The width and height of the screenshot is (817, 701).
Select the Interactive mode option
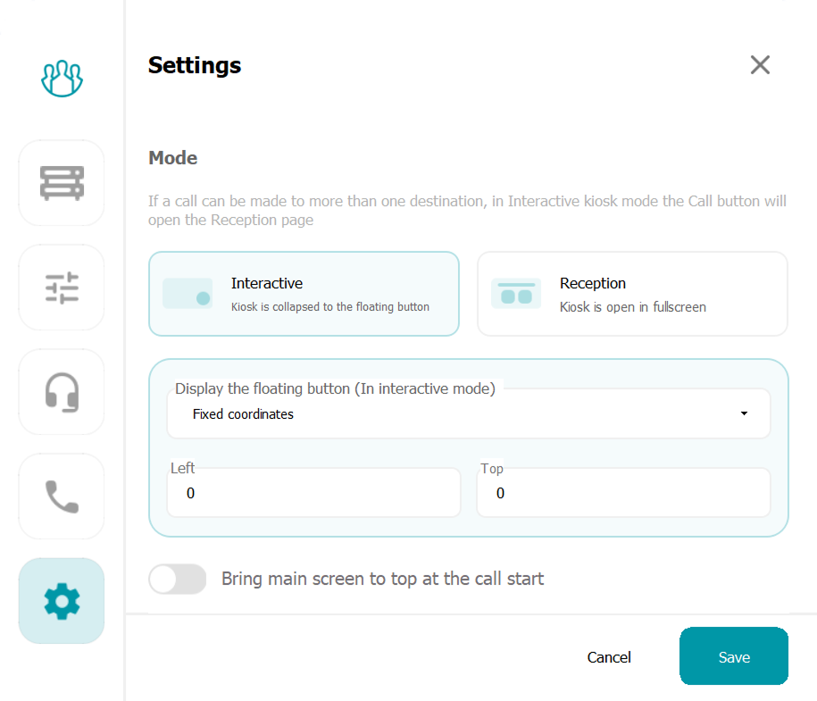(x=304, y=294)
